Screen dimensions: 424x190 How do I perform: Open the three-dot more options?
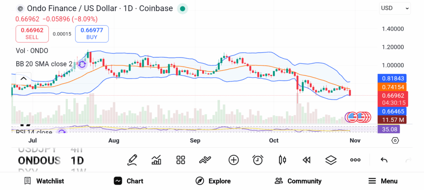355,160
